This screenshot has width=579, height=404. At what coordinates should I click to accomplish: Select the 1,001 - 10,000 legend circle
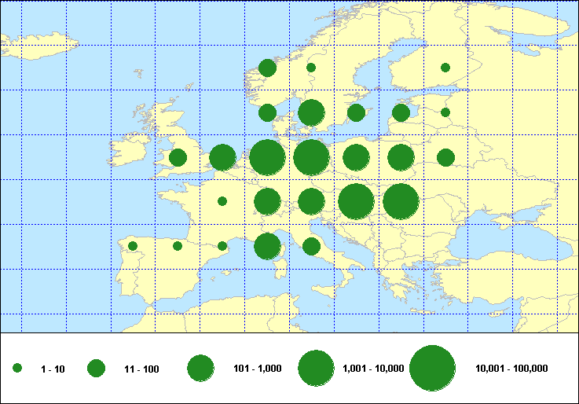tap(317, 368)
